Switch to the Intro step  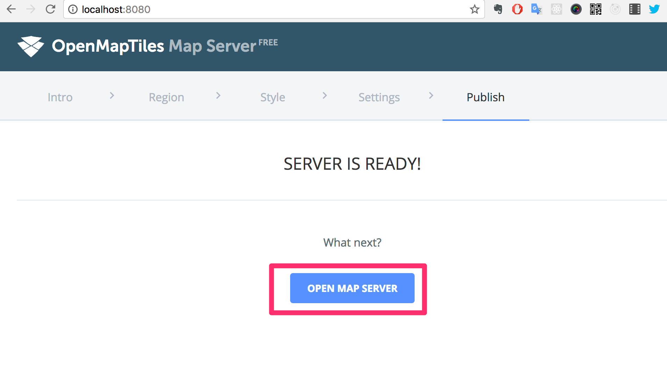coord(60,97)
